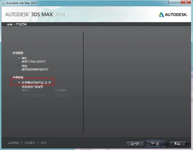Minimize the installer window
This screenshot has height=150, width=193.
tap(172, 2)
